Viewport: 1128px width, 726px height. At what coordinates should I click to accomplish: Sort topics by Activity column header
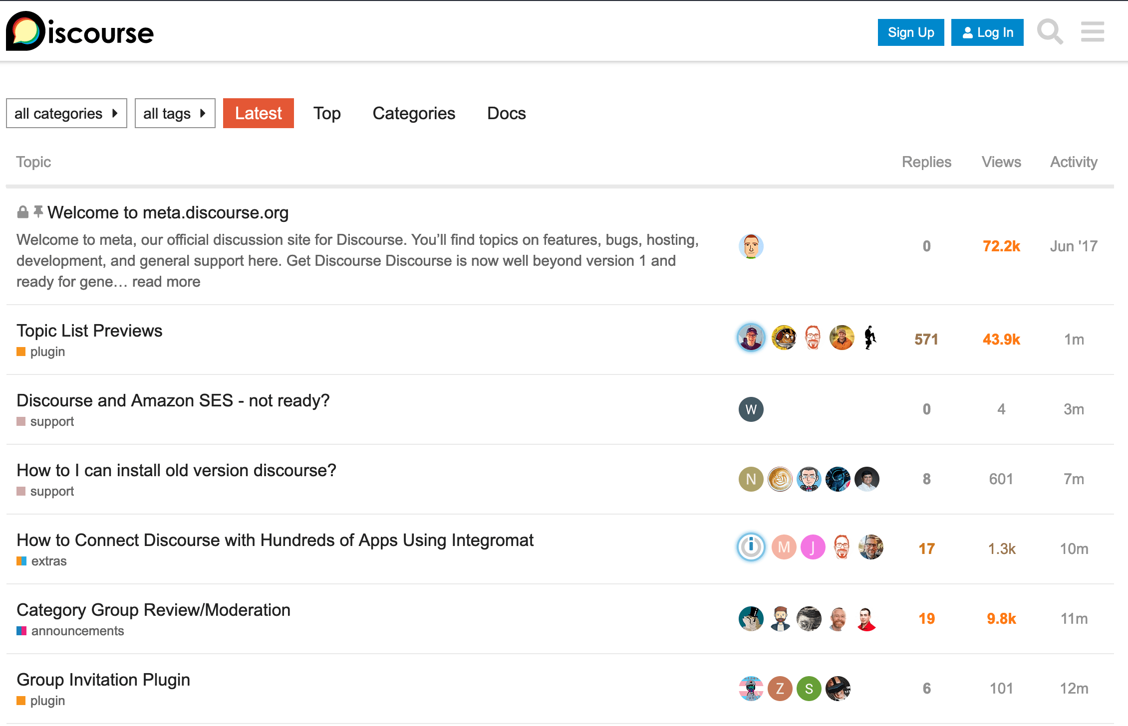point(1074,162)
